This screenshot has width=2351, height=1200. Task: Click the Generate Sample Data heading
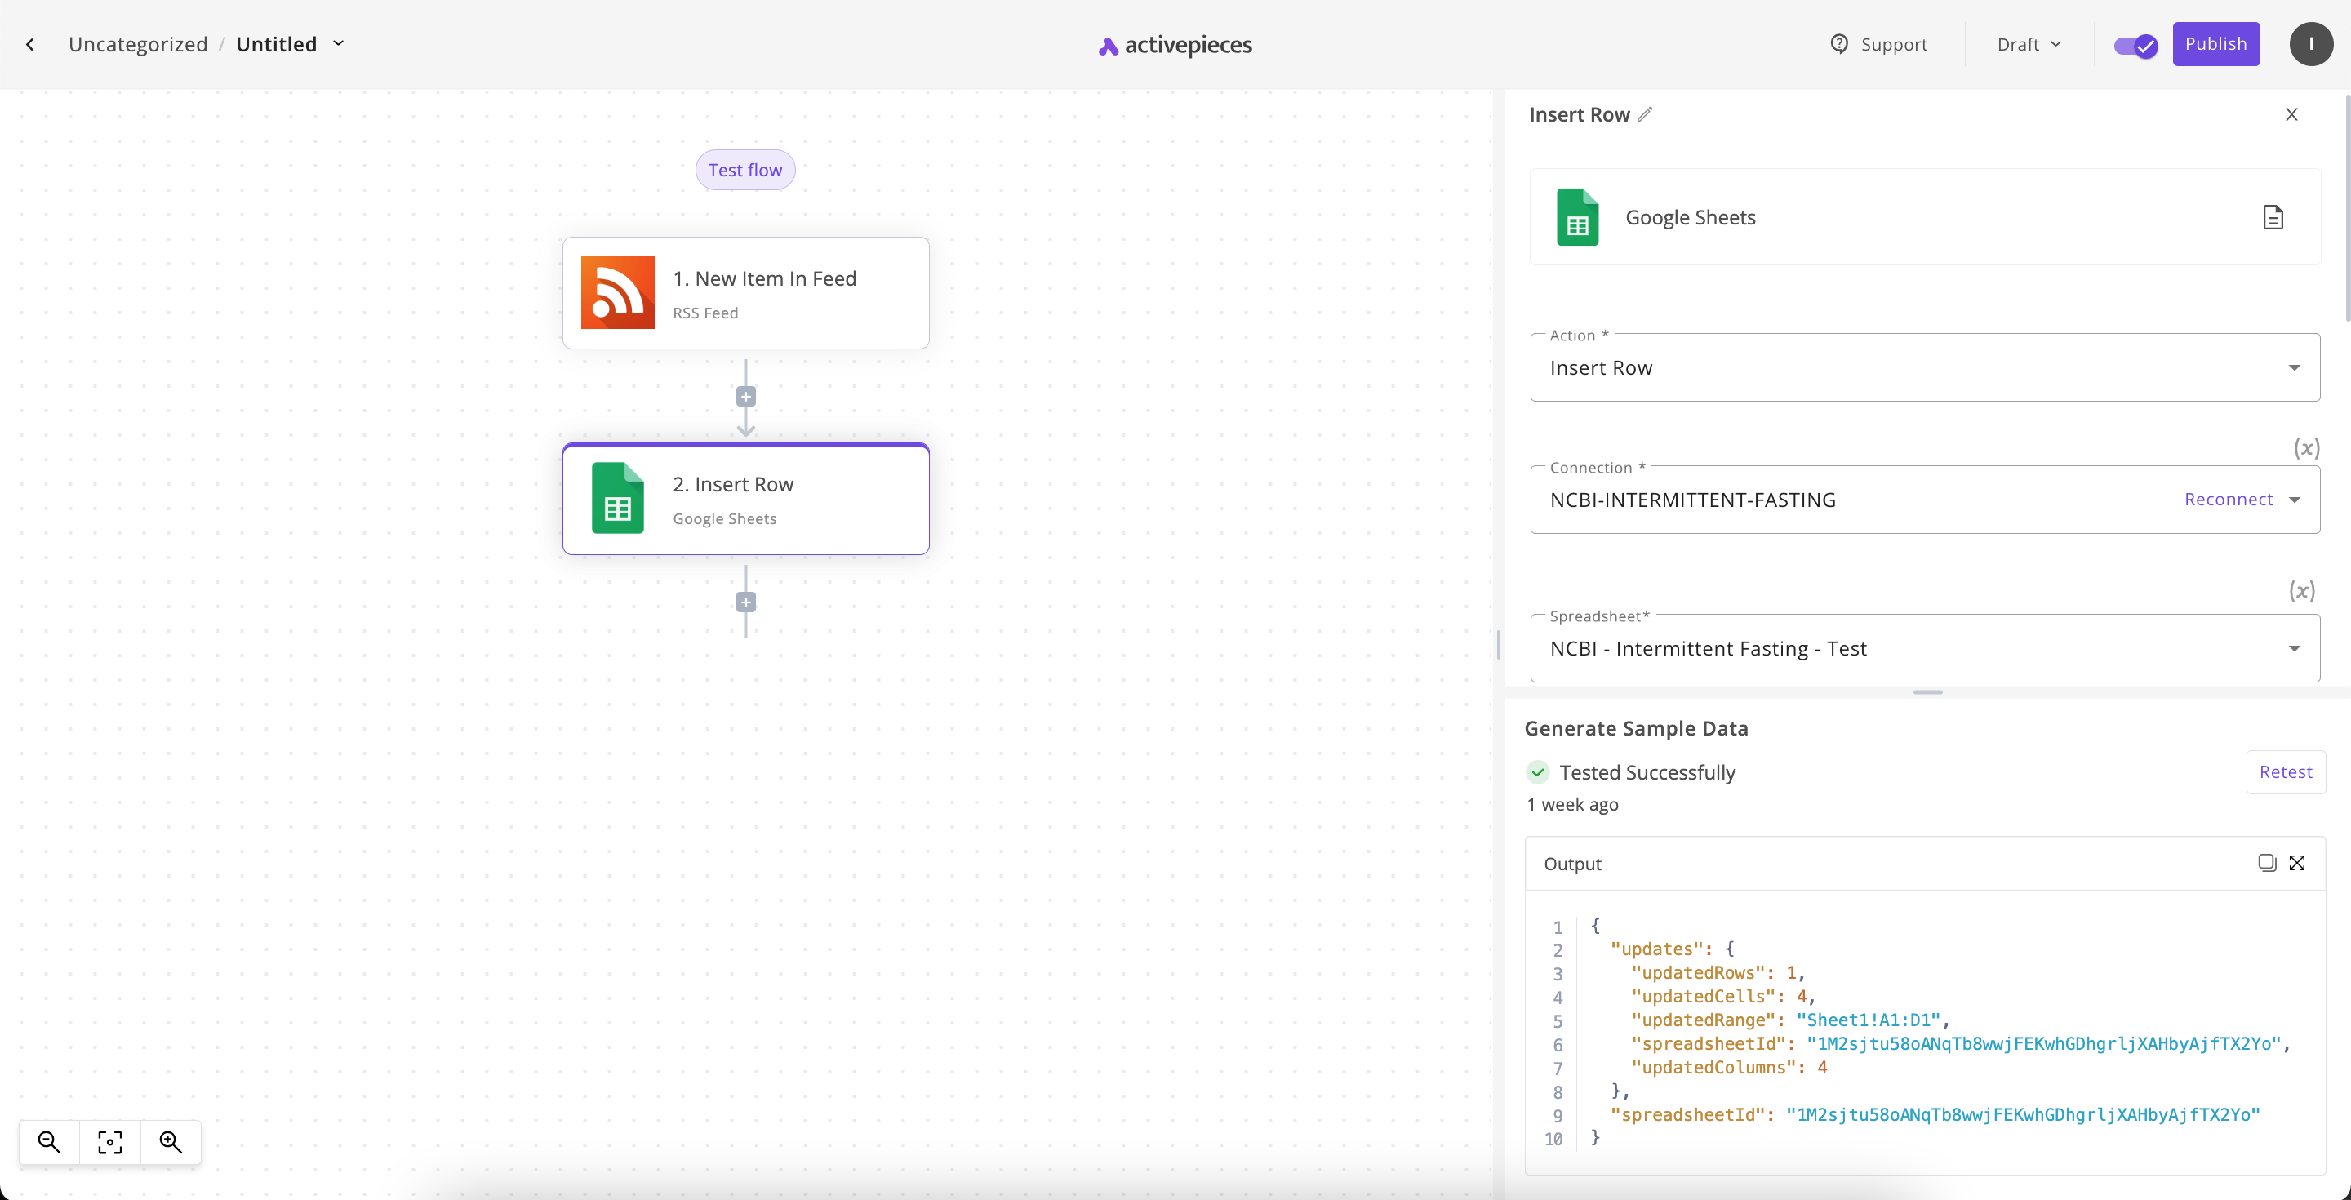click(1635, 728)
